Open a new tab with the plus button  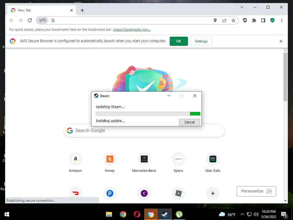82,10
